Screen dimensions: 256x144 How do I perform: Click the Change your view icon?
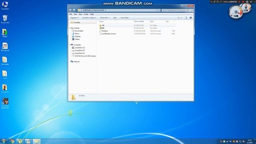point(179,18)
